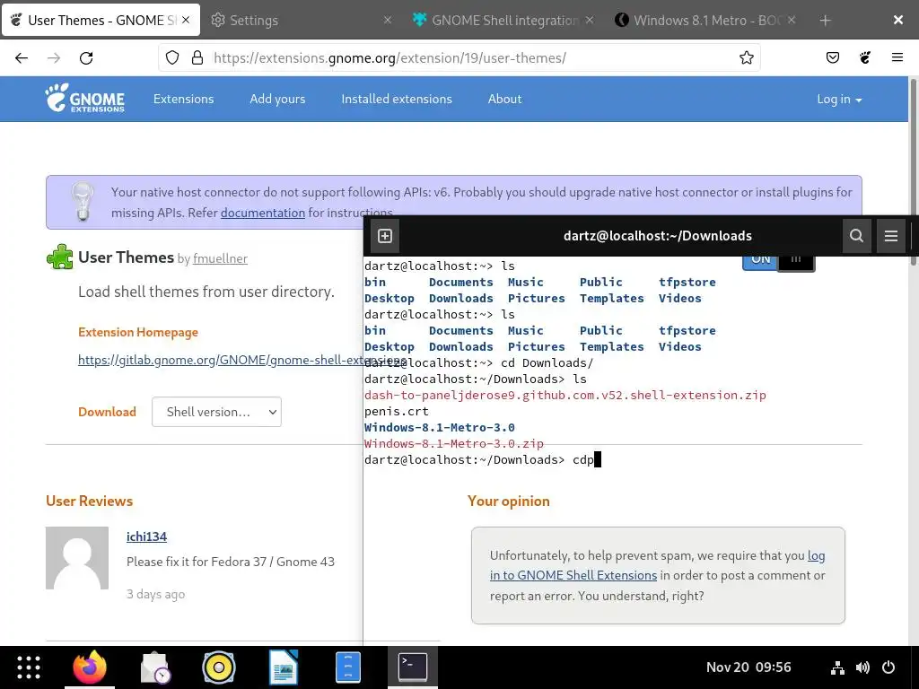Focus the URL address bar

coord(459,57)
